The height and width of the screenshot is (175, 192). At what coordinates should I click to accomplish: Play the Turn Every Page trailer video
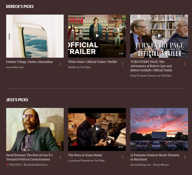point(159,36)
